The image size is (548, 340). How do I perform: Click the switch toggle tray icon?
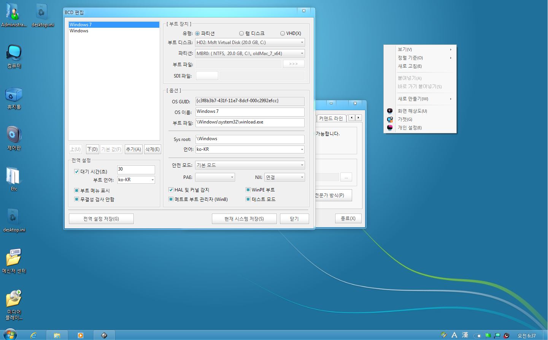click(477, 336)
